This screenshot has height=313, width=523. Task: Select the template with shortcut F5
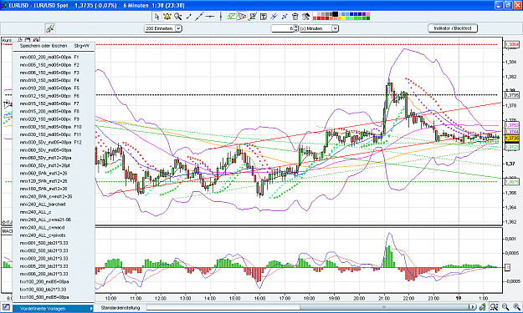point(54,88)
